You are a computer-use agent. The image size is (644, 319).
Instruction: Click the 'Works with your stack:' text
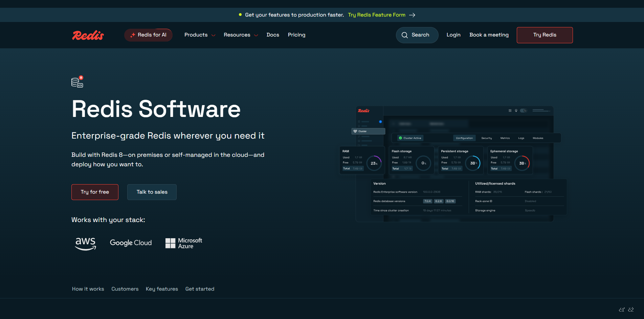tap(108, 220)
